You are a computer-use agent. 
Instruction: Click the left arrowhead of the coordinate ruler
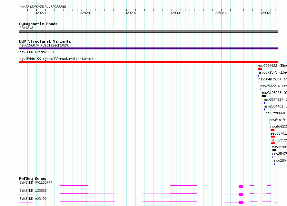pos(20,10)
